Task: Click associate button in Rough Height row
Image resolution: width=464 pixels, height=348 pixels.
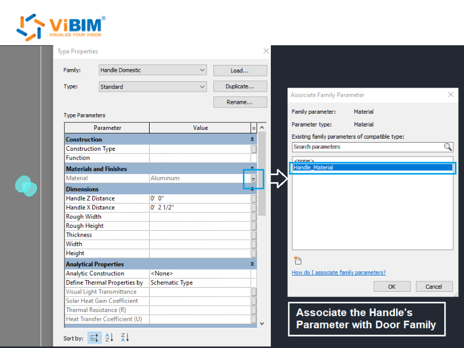Action: pos(253,226)
